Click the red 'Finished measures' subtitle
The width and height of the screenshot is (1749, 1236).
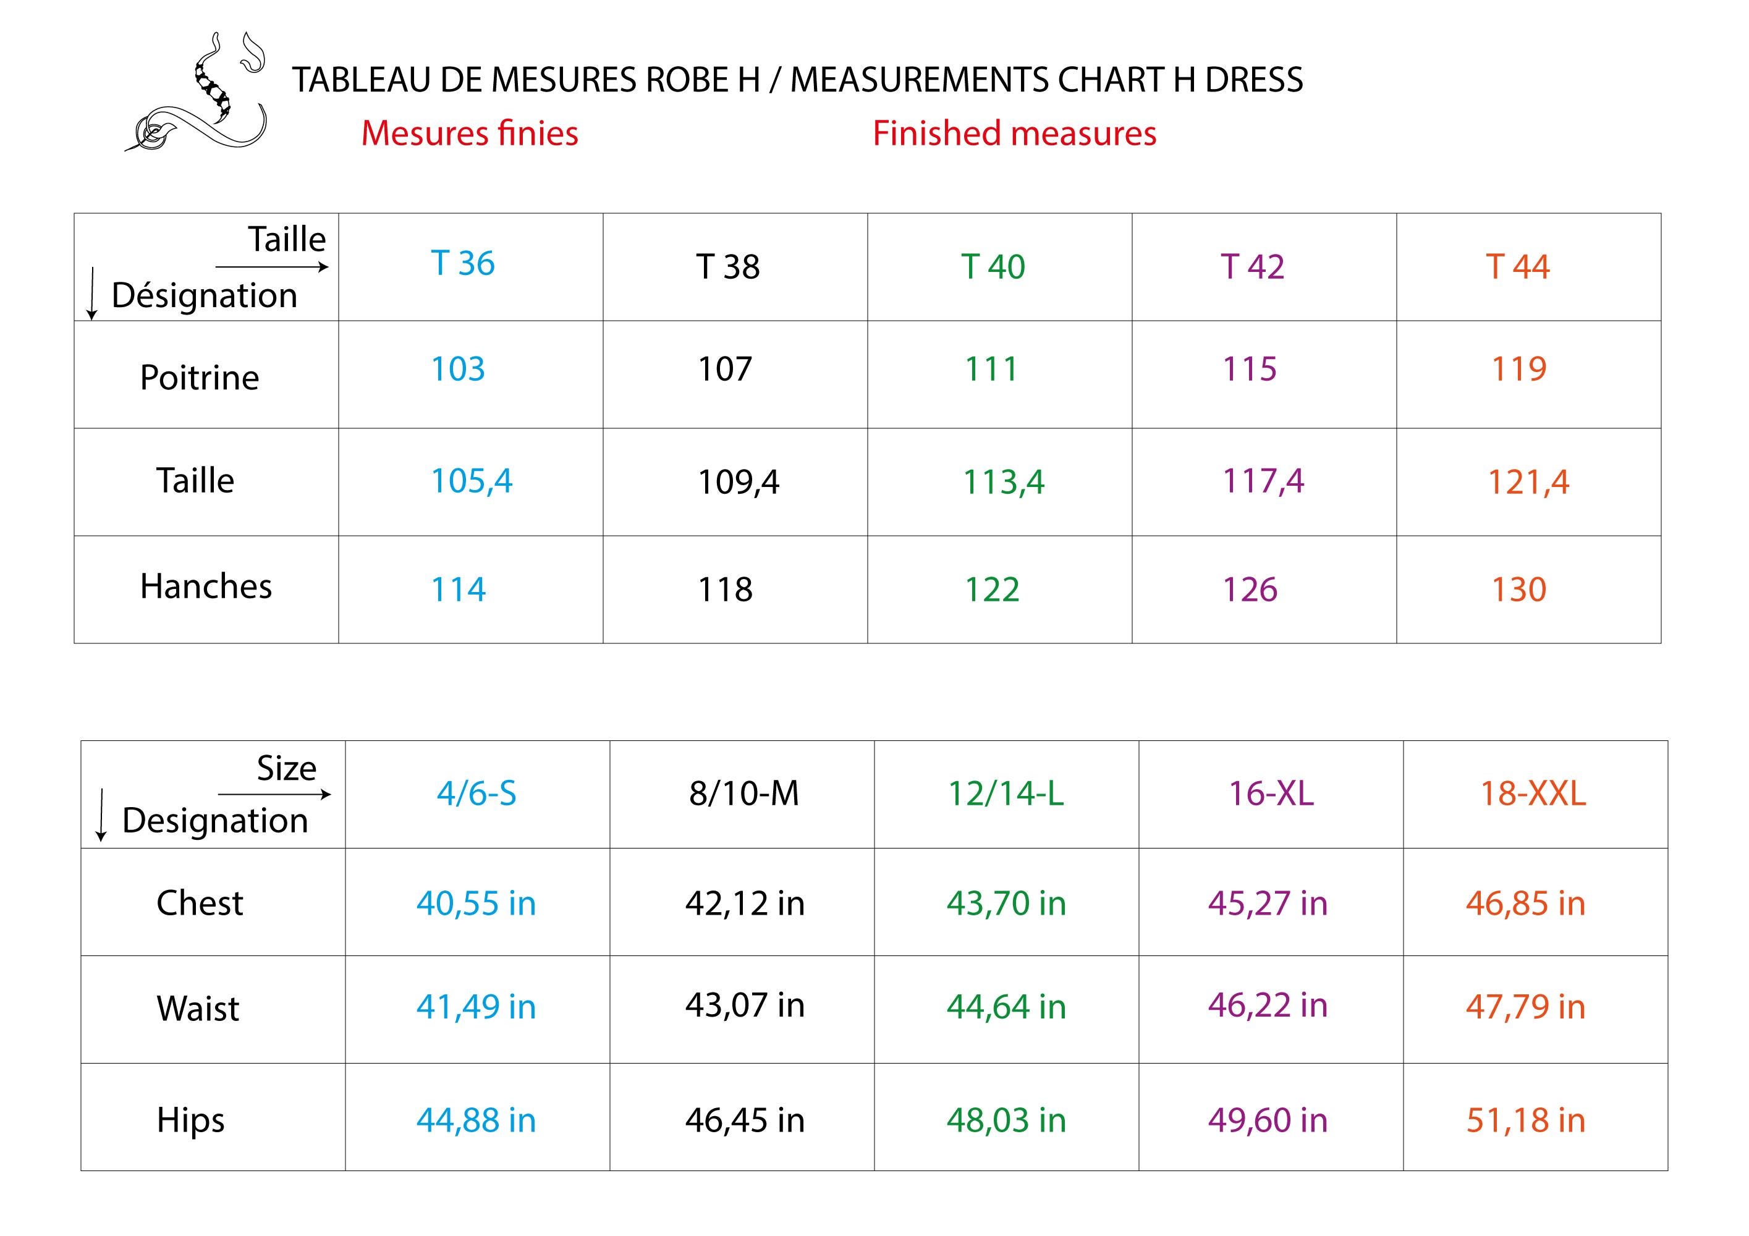point(1014,134)
